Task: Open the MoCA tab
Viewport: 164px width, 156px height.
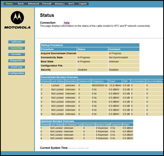Action: tap(71, 4)
